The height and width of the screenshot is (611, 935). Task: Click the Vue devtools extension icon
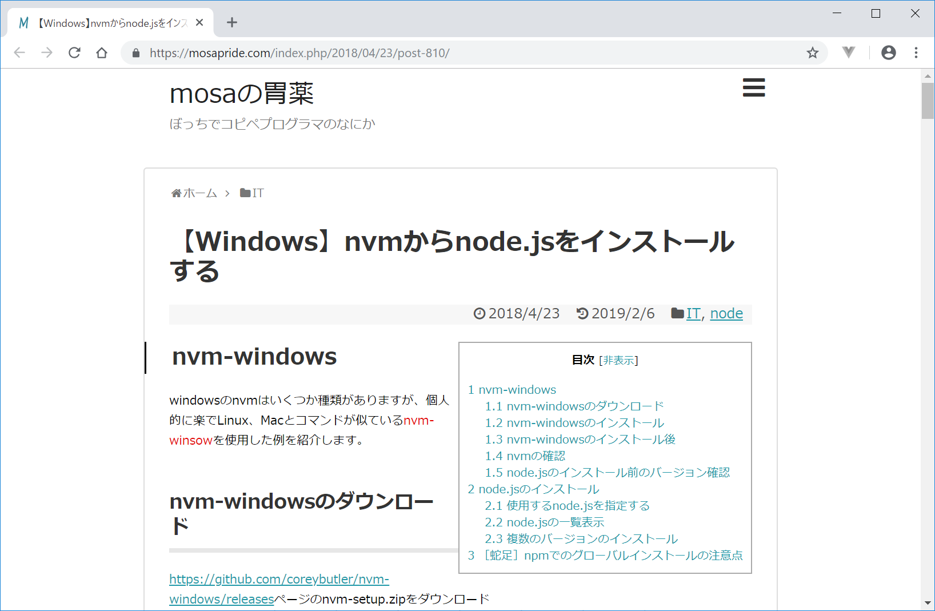(849, 53)
